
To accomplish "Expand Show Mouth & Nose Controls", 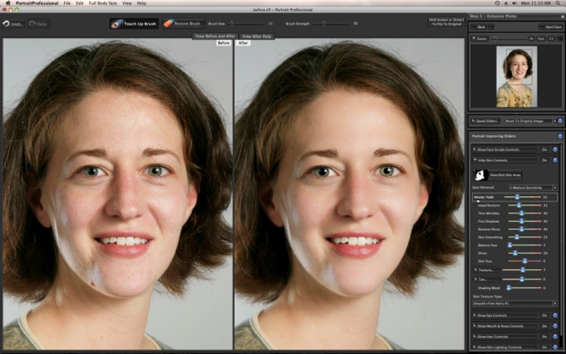I will coord(504,326).
